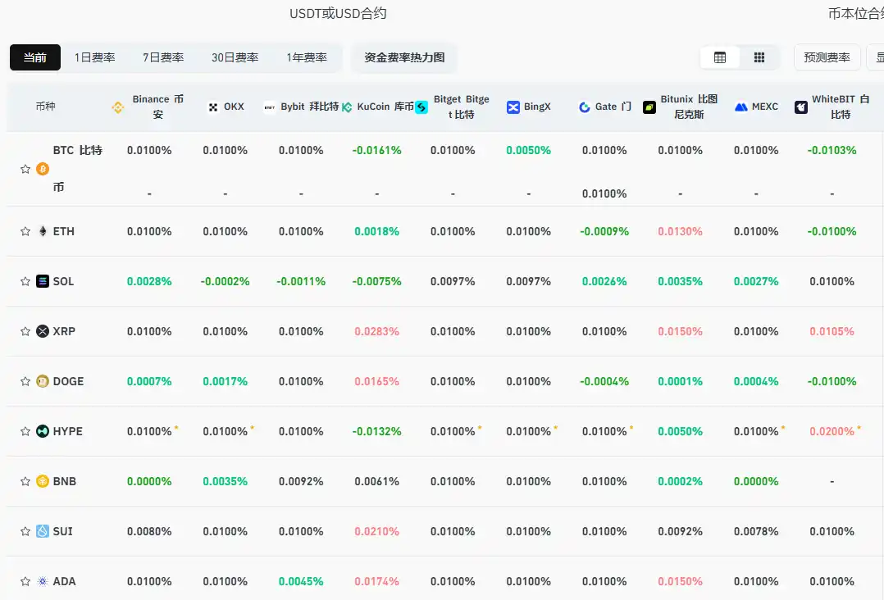Click the Bitget exchange logo

pyautogui.click(x=421, y=107)
